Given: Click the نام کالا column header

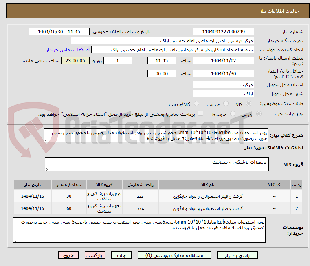Looking at the screenshot, I should click(208, 185).
